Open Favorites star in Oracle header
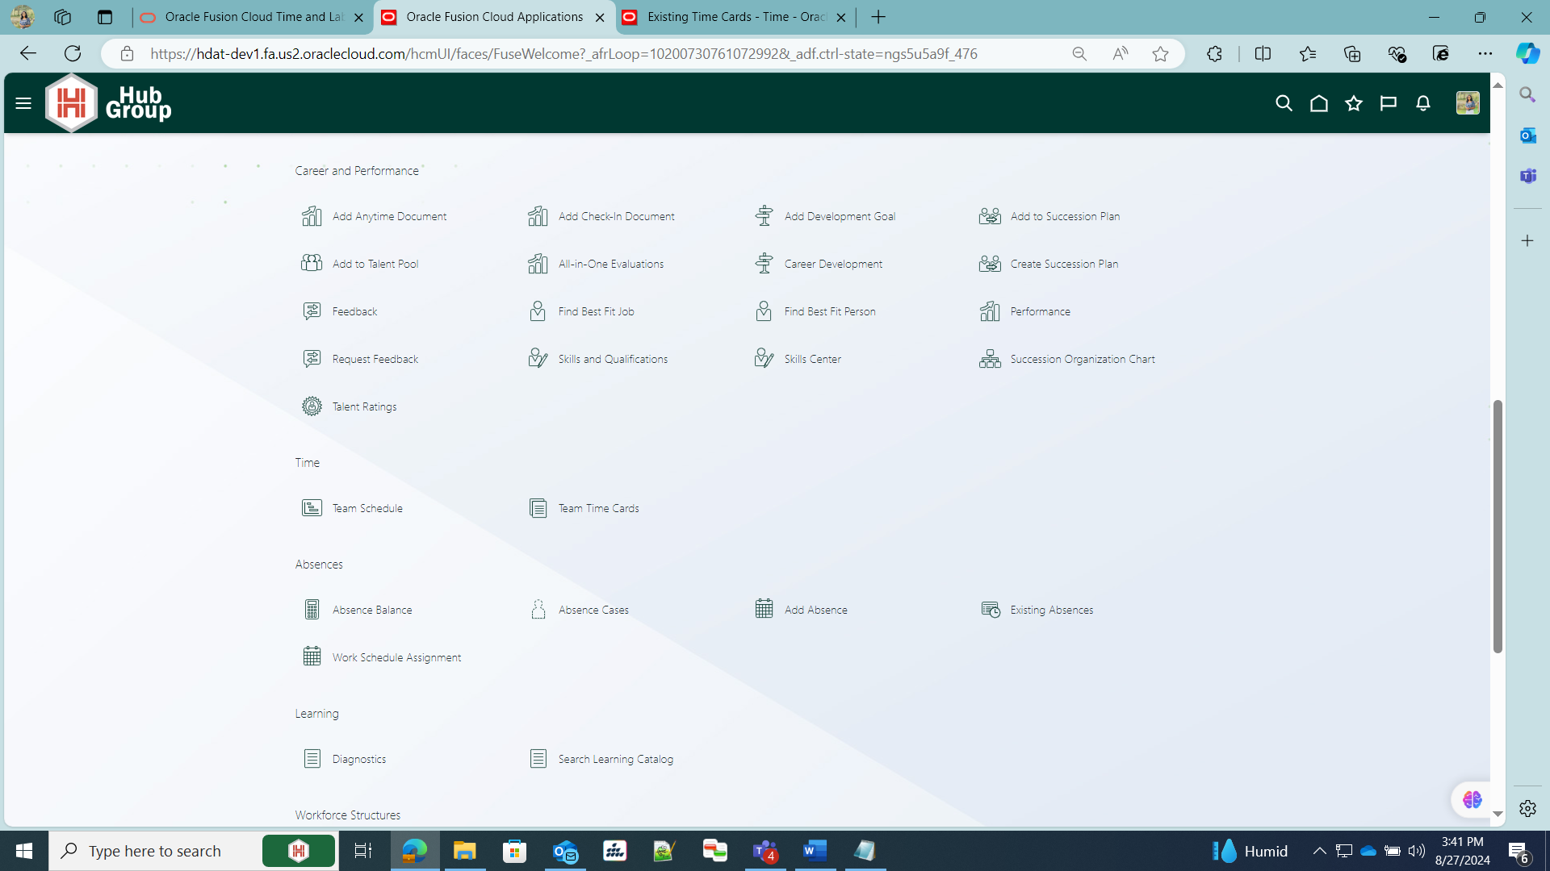The width and height of the screenshot is (1550, 871). coord(1354,103)
